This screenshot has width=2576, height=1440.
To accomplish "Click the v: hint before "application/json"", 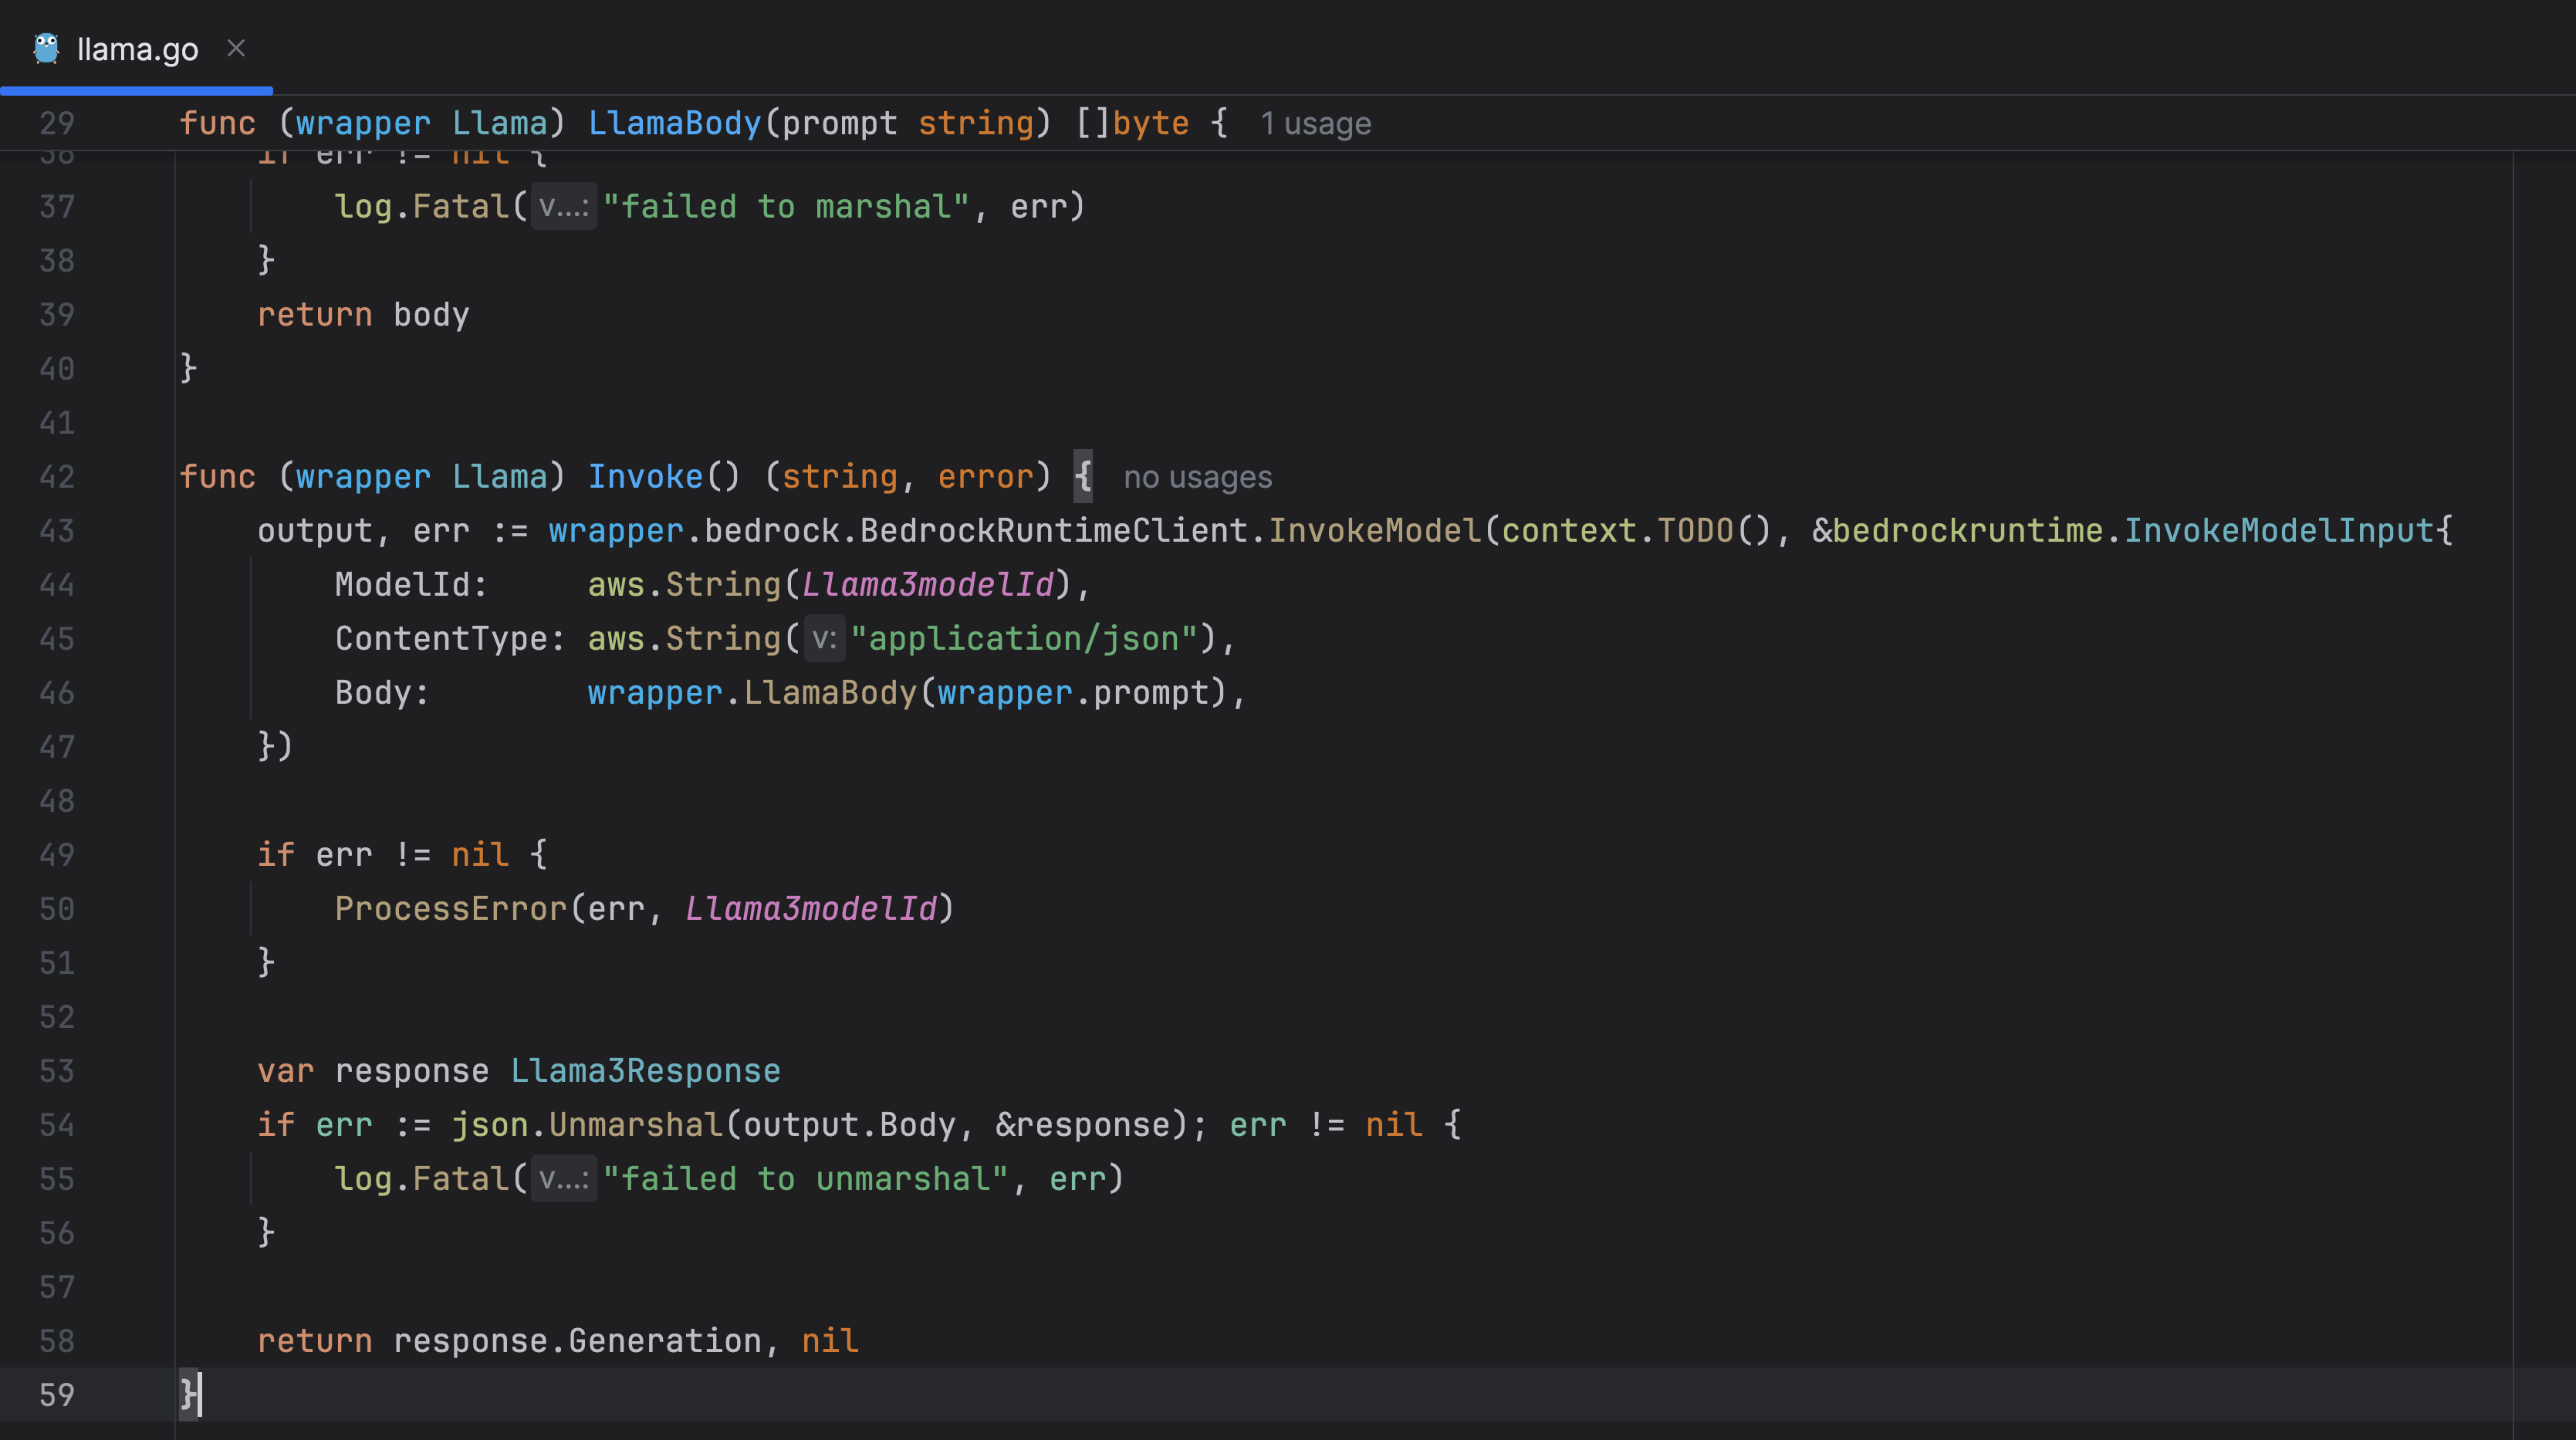I will click(x=824, y=639).
